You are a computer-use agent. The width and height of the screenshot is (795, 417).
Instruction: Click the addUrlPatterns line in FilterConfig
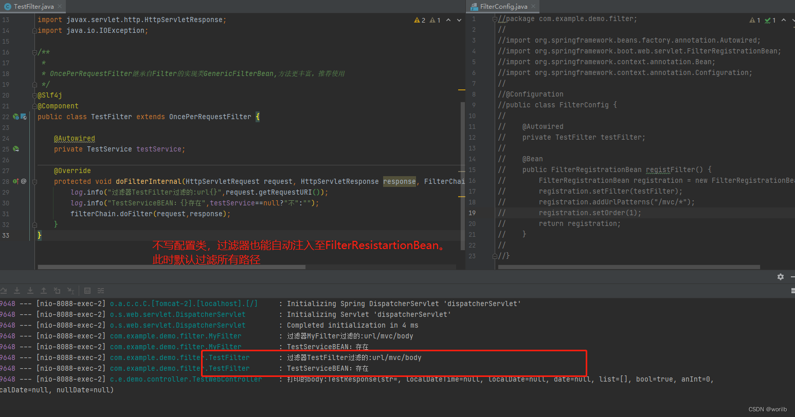[617, 202]
